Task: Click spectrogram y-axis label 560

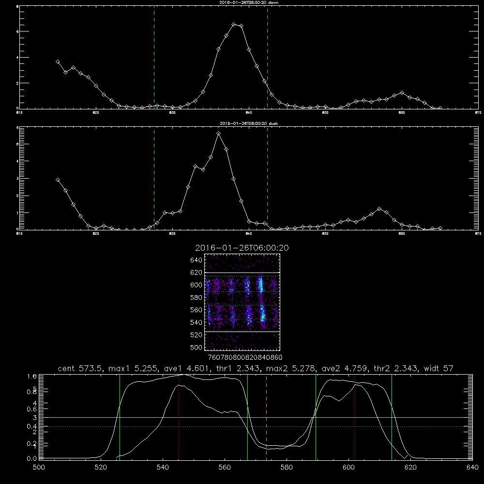Action: pyautogui.click(x=196, y=310)
